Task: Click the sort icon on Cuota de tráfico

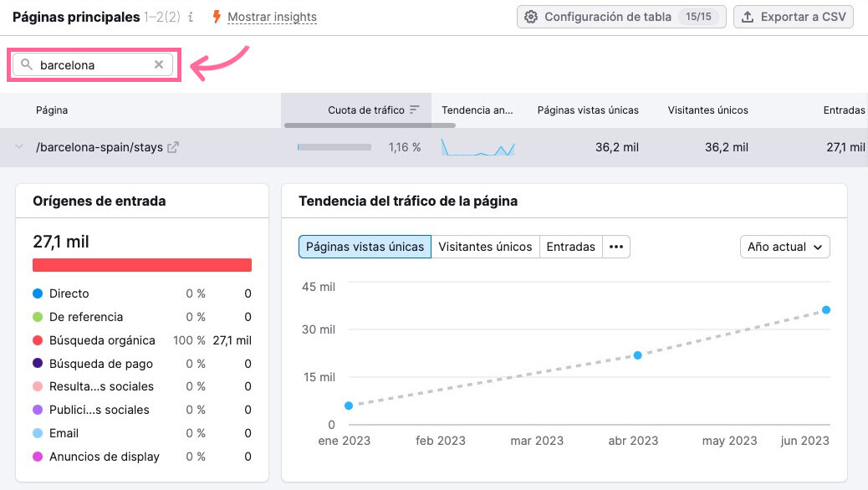Action: tap(414, 110)
